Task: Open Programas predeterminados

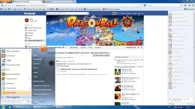Action: coord(42,90)
